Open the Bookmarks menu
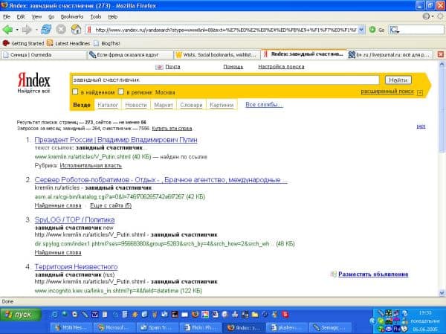 (x=72, y=17)
